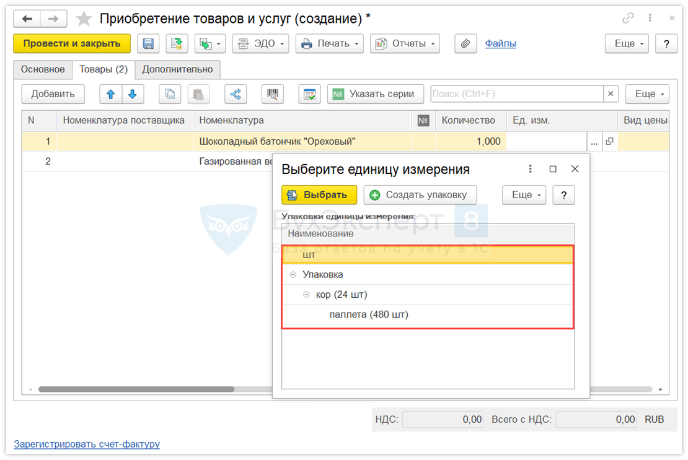Click the copy rows icon
Image resolution: width=688 pixels, height=460 pixels.
point(170,93)
